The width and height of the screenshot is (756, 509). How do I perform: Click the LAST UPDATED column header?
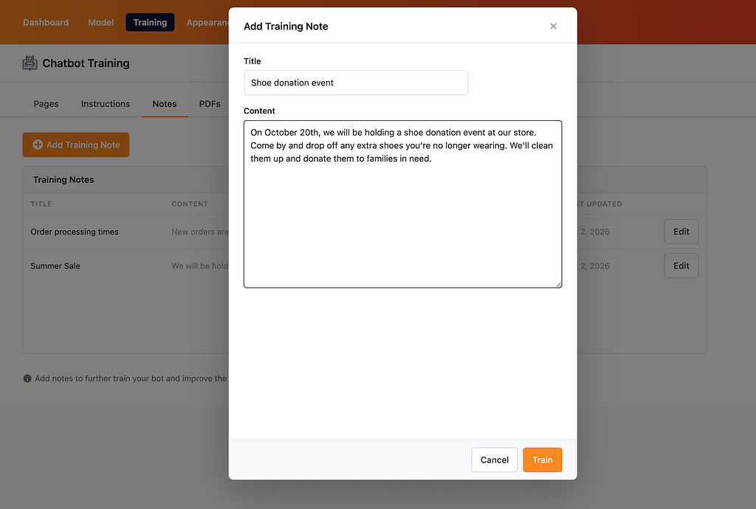click(599, 204)
